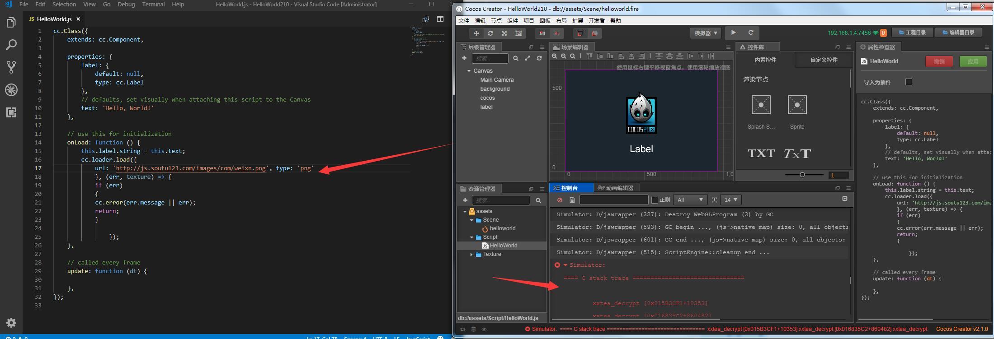Toggle expand all nodes in hierarchy panel
Viewport: 994px width, 339px height.
528,58
